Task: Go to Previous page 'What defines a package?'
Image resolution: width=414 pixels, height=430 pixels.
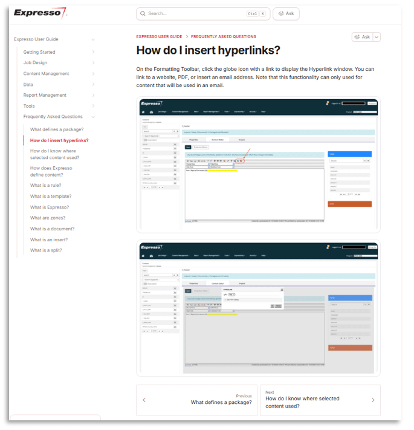Action: (x=196, y=400)
